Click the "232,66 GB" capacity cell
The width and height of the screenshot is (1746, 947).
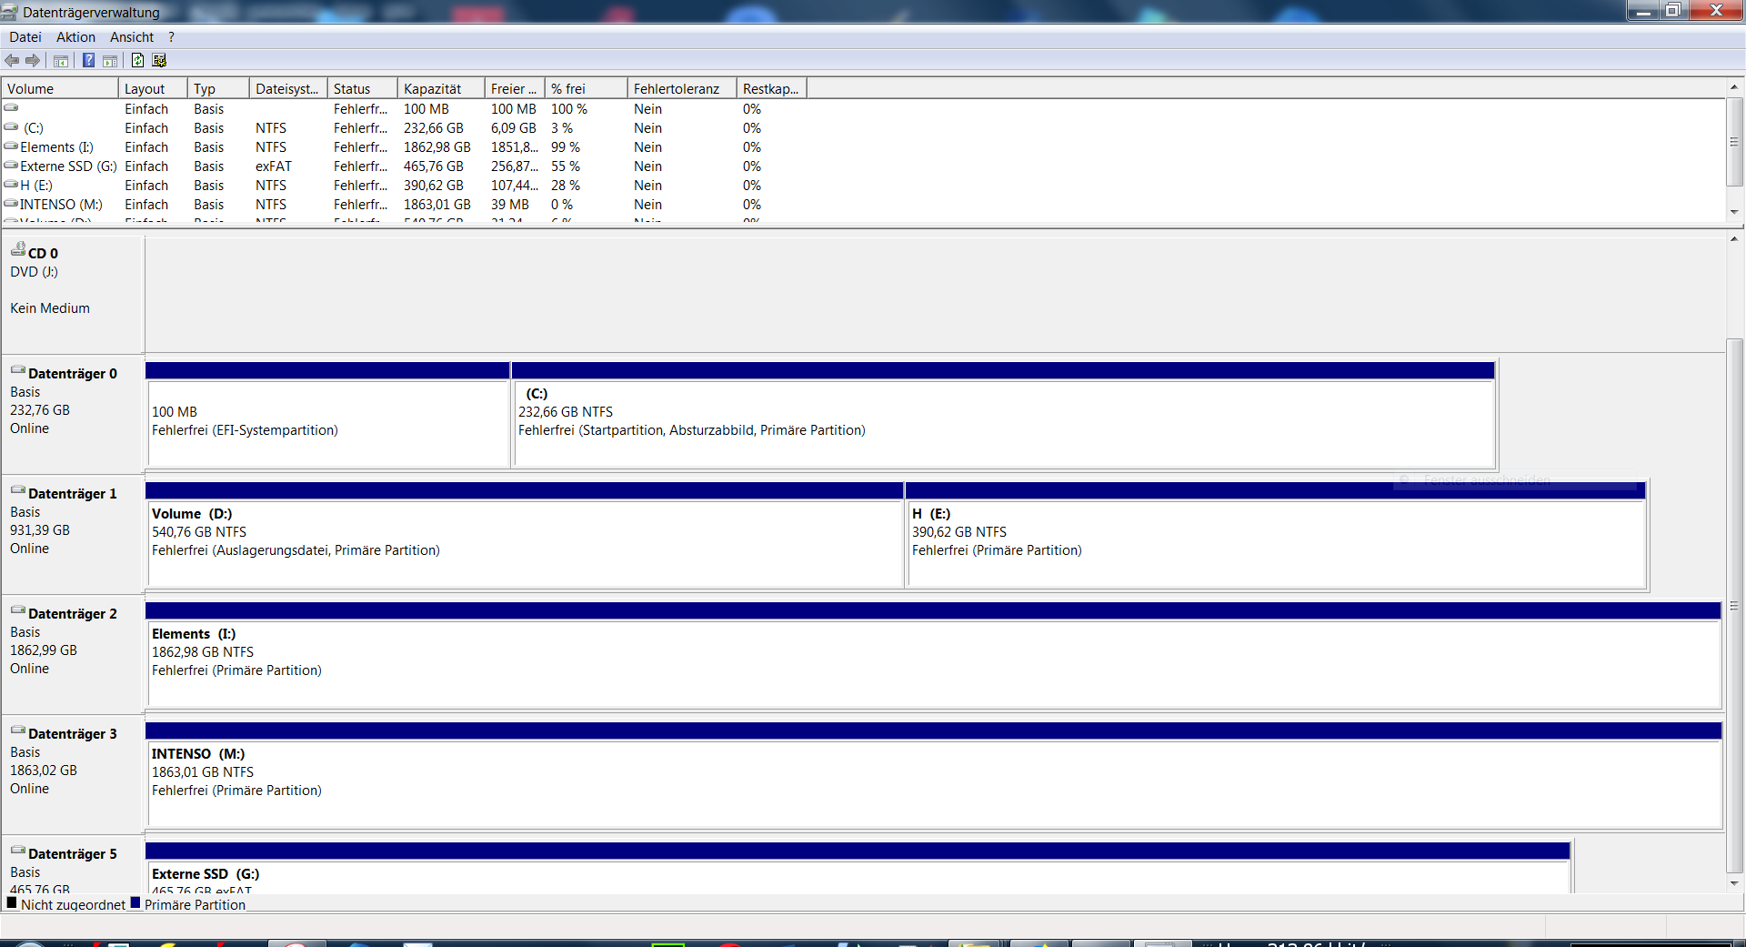[434, 128]
